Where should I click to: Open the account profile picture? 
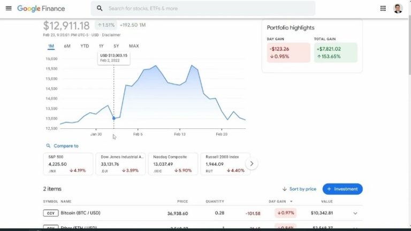coord(398,9)
